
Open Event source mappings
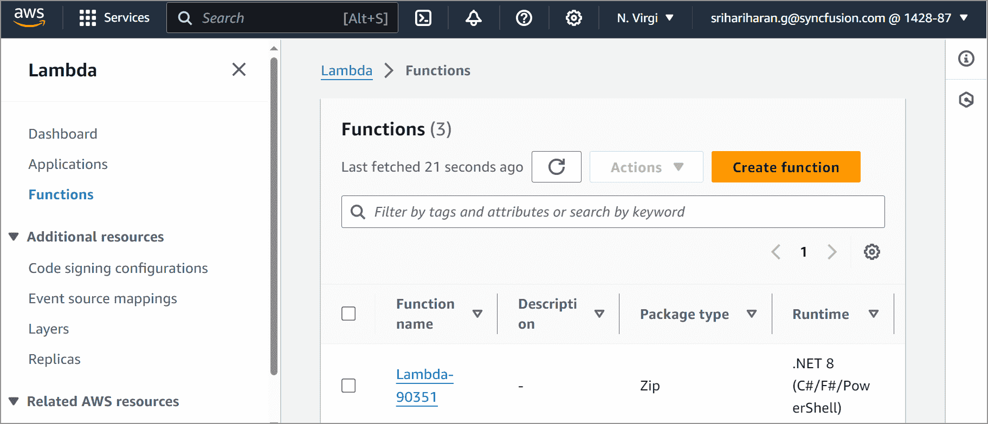(103, 298)
